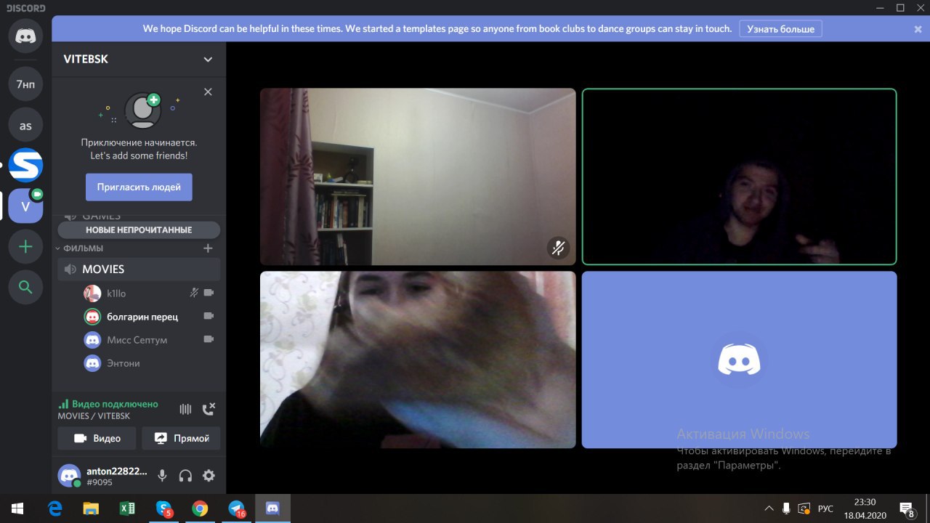Viewport: 930px width, 523px height.
Task: Open the blue S server icon
Action: click(25, 165)
